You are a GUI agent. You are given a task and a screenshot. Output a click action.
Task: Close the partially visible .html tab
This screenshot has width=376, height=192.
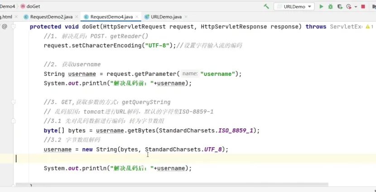point(16,17)
